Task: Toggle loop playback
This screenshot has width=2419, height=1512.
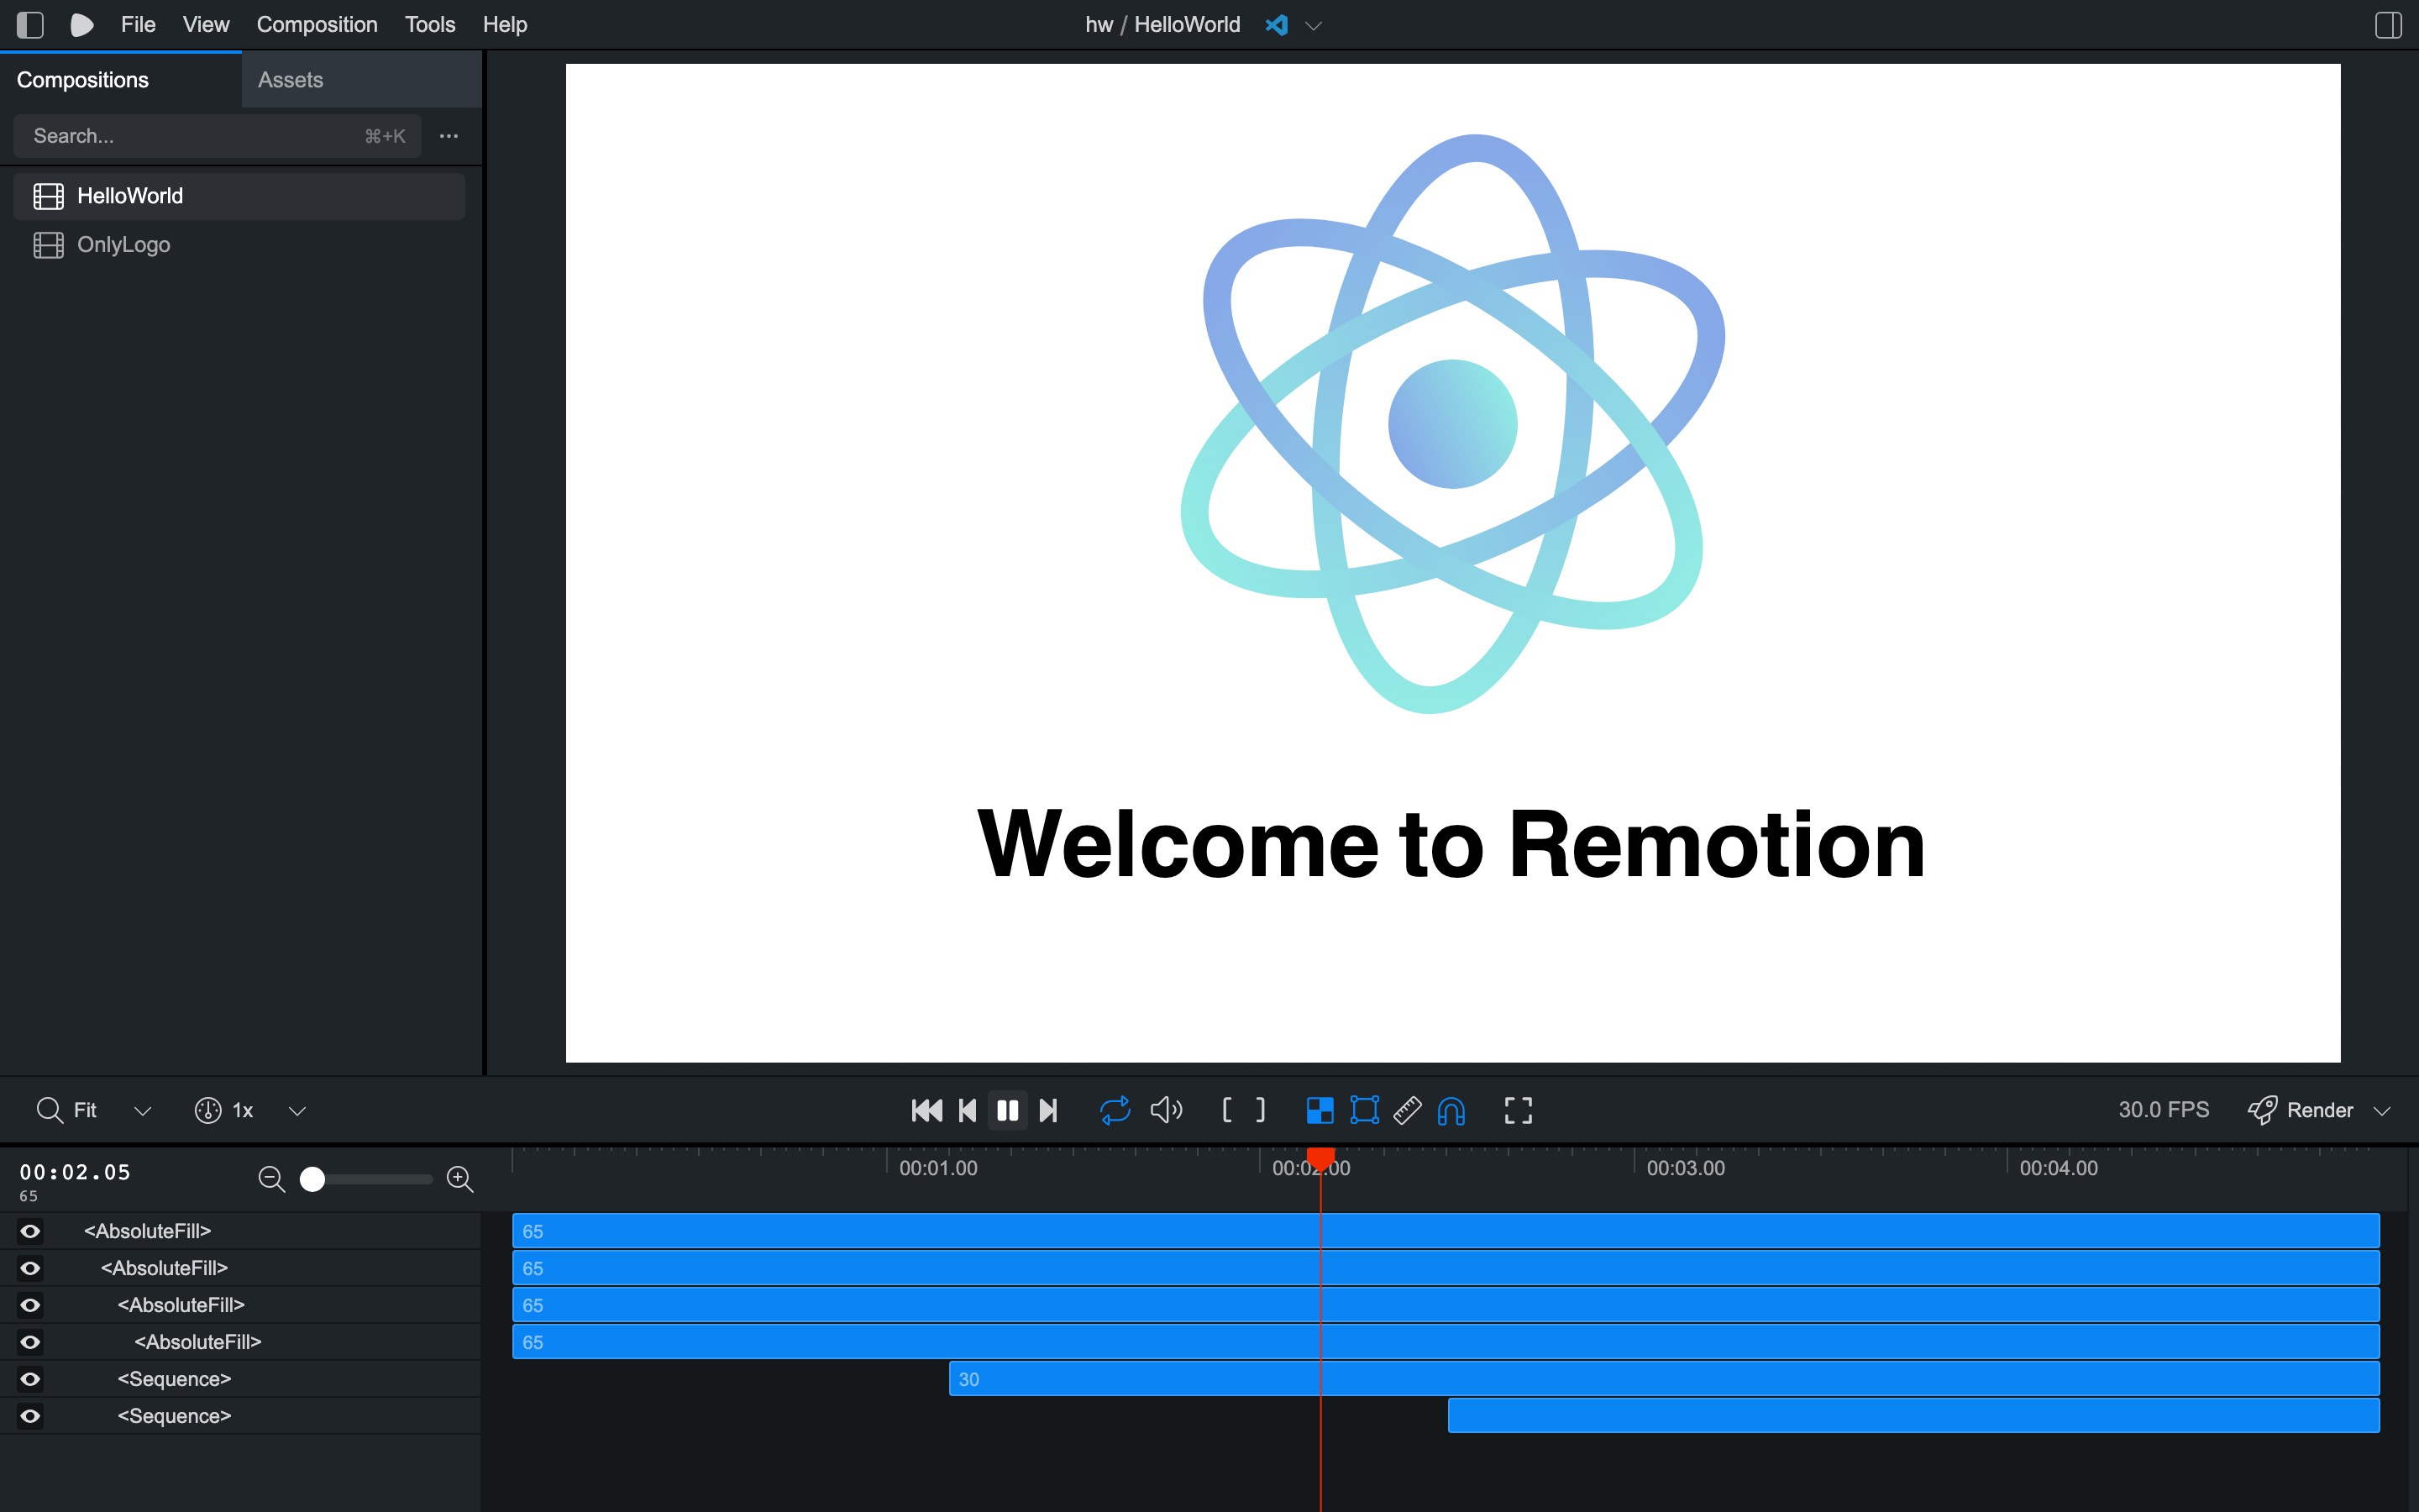Action: point(1115,1110)
